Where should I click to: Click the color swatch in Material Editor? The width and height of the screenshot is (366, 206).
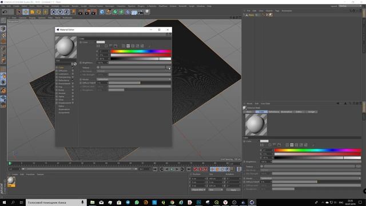pos(101,42)
